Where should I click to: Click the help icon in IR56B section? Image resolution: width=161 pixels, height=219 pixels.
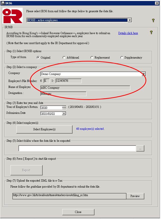coord(151,32)
